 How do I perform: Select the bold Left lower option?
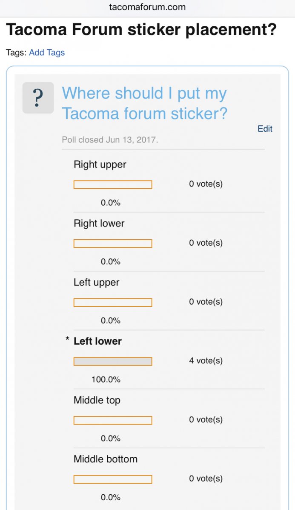[x=97, y=341]
